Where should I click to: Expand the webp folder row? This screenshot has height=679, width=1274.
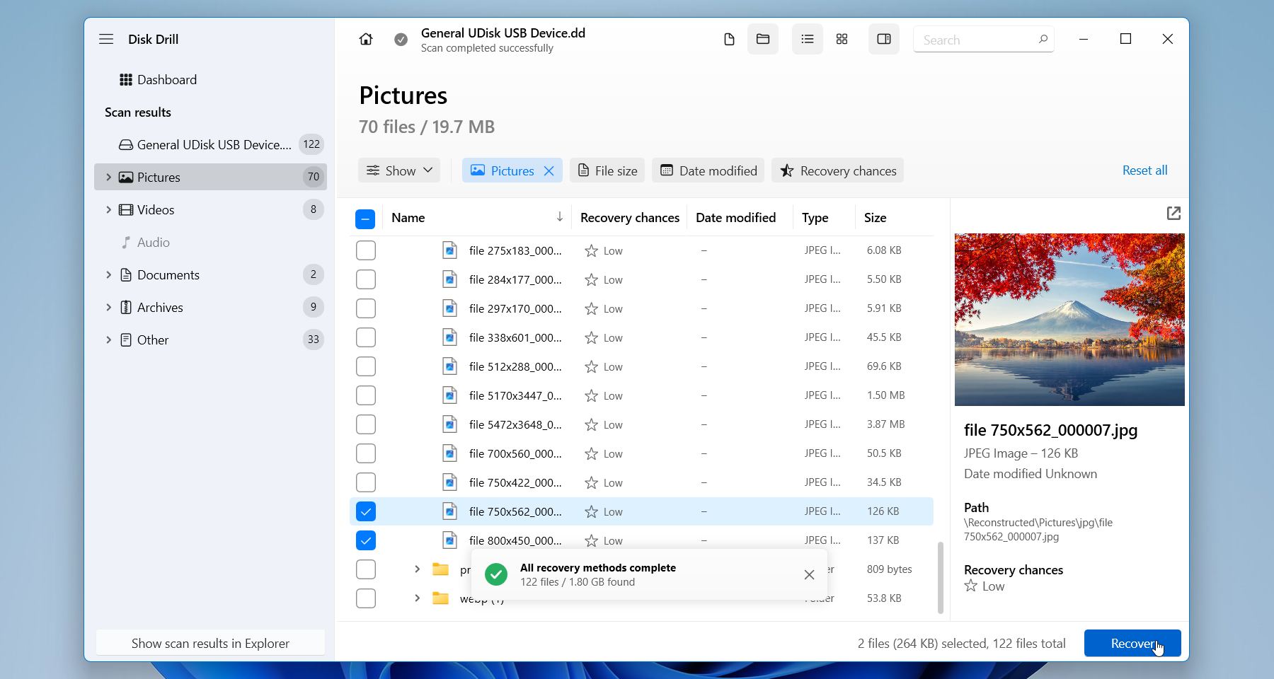pyautogui.click(x=416, y=598)
